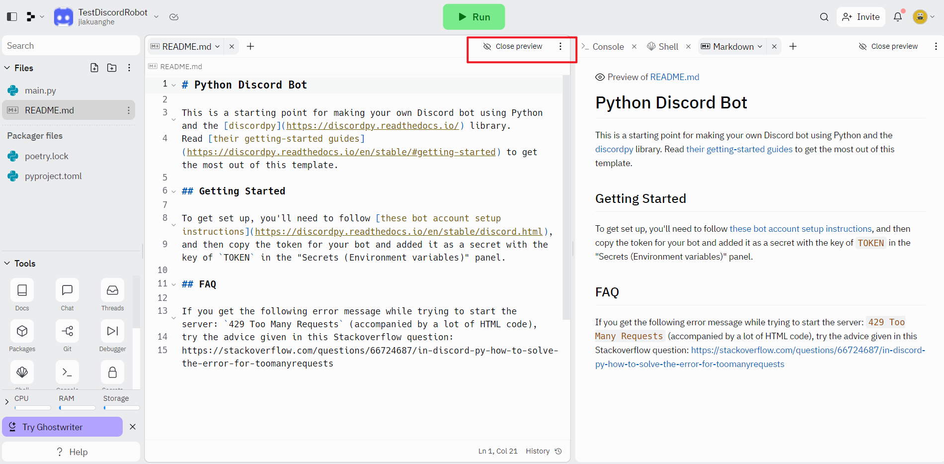This screenshot has height=464, width=944.
Task: Open the README.md editor tab dropdown
Action: (x=218, y=46)
